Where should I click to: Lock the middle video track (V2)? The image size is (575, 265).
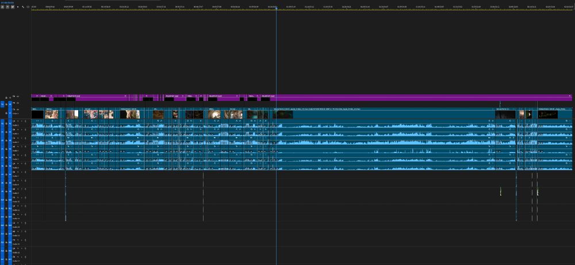(x=6, y=104)
